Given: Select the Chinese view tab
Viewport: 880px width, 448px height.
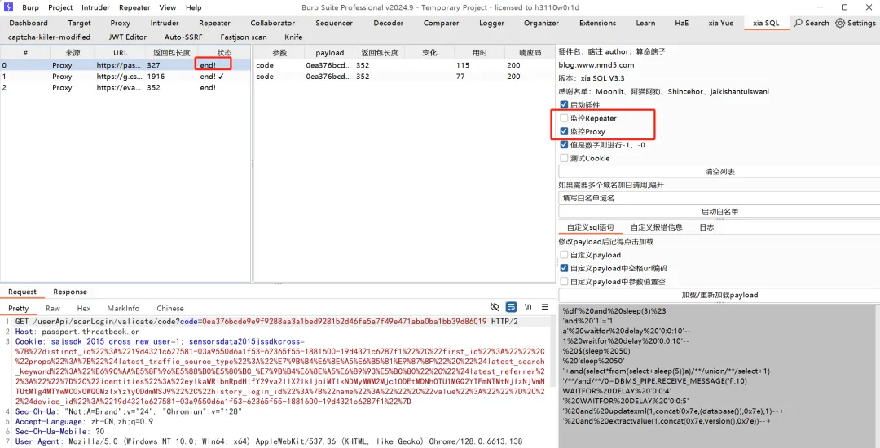Looking at the screenshot, I should pos(170,308).
